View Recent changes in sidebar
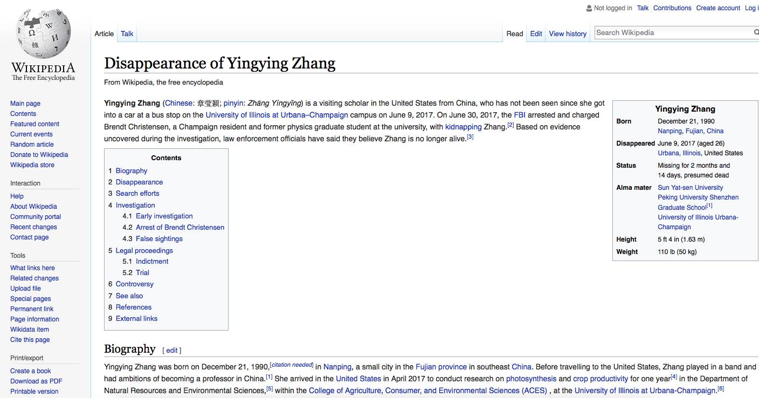The width and height of the screenshot is (759, 398). pyautogui.click(x=33, y=227)
